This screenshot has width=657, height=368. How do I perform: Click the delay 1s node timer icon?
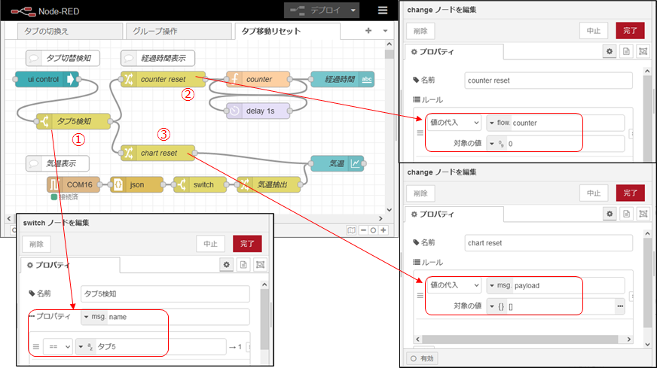click(x=234, y=111)
